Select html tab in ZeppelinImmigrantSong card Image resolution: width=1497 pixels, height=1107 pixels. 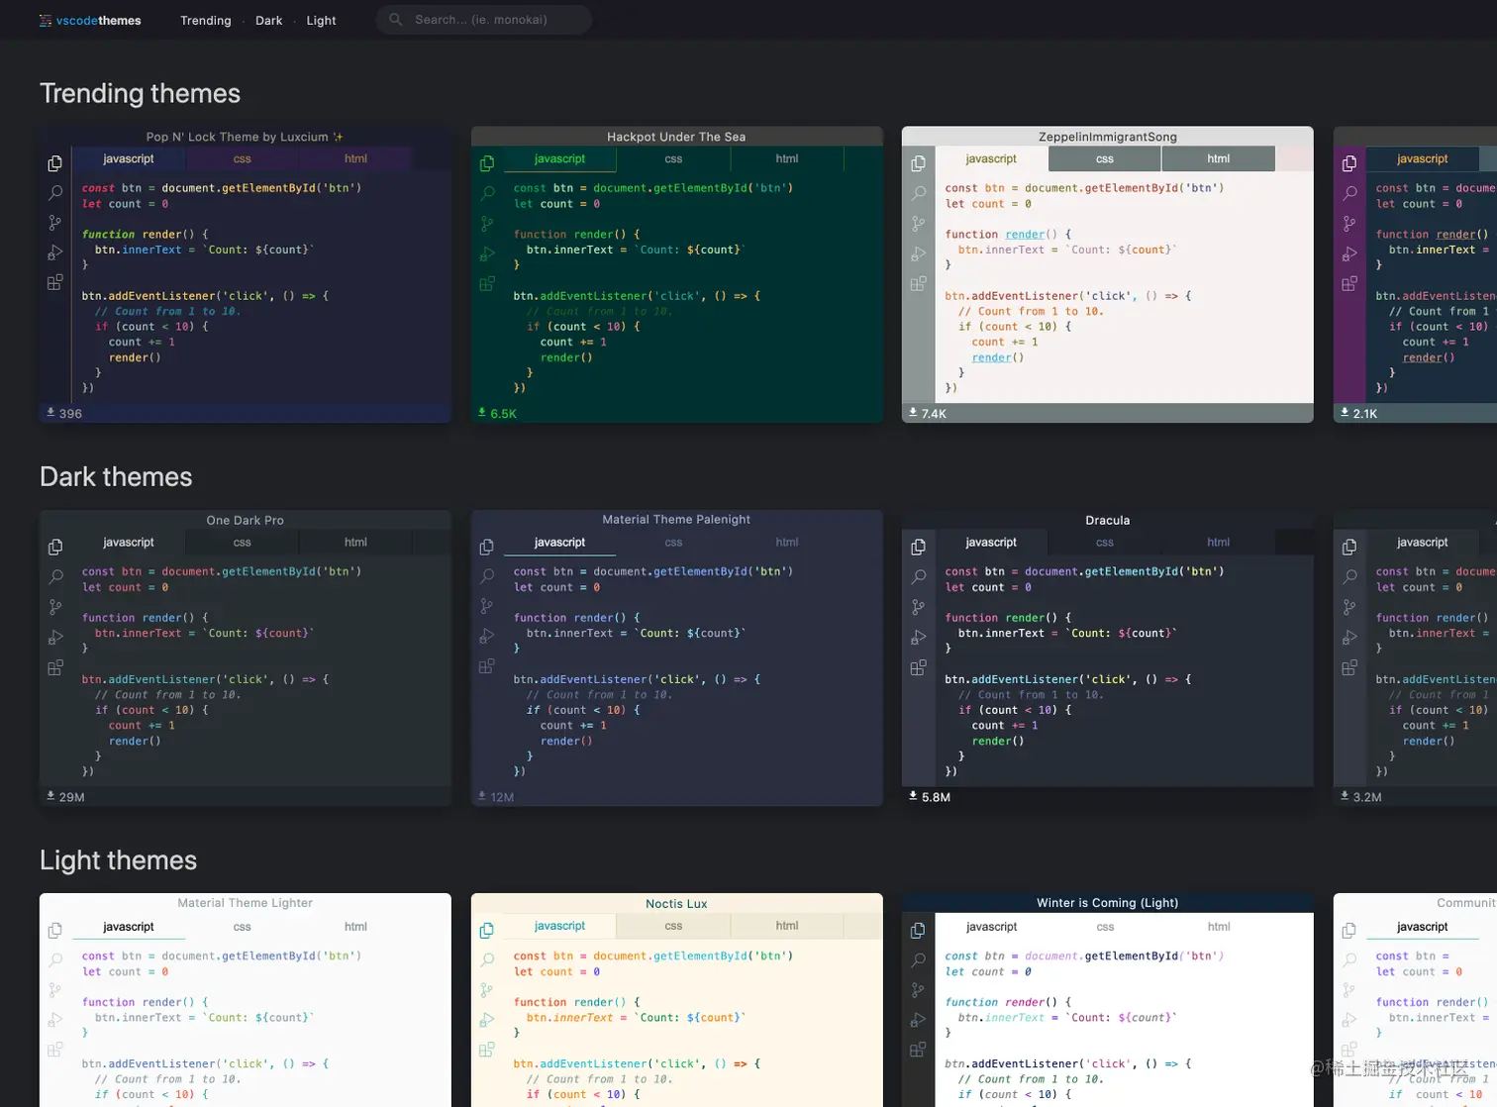1219,158
